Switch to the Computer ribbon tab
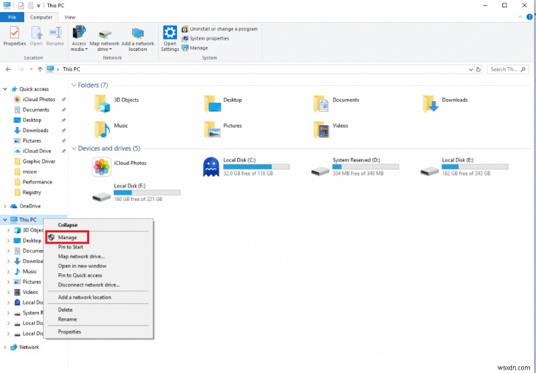The height and width of the screenshot is (373, 536). [41, 17]
